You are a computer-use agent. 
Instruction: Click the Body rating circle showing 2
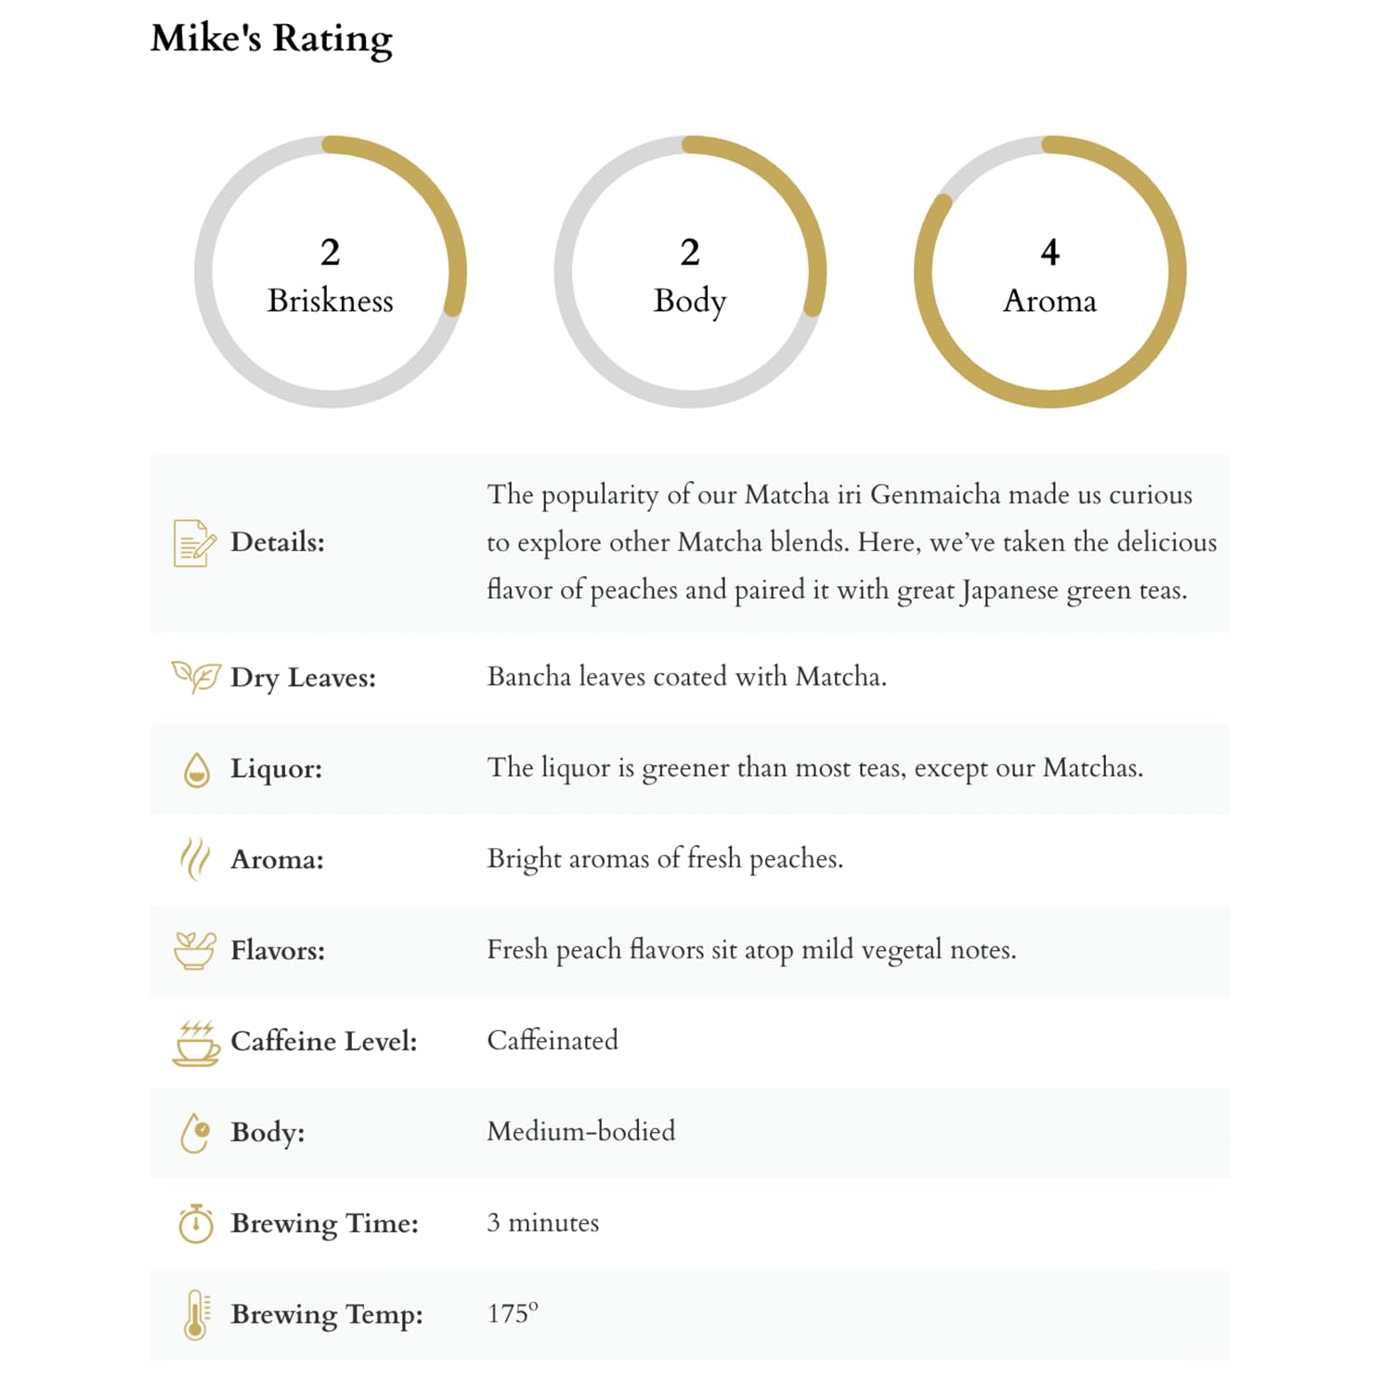(x=690, y=272)
